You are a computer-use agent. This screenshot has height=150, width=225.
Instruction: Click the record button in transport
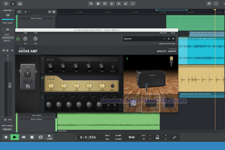pyautogui.click(x=6, y=137)
